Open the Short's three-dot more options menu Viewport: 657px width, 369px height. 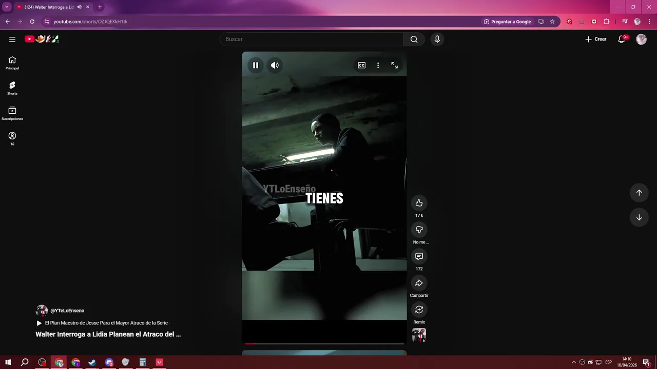pyautogui.click(x=378, y=65)
